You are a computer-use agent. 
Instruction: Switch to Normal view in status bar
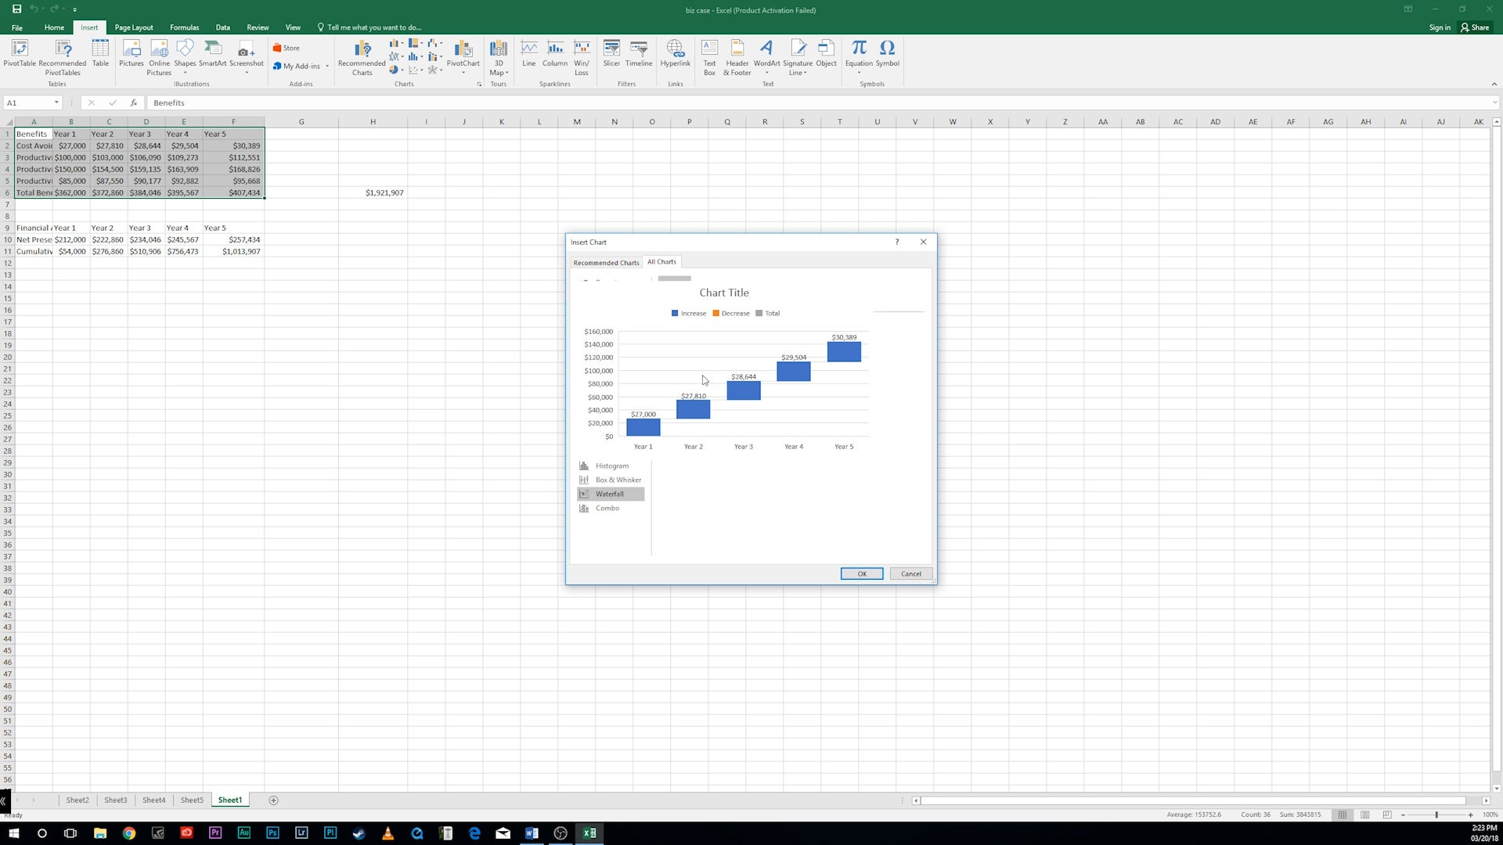[x=1343, y=814]
